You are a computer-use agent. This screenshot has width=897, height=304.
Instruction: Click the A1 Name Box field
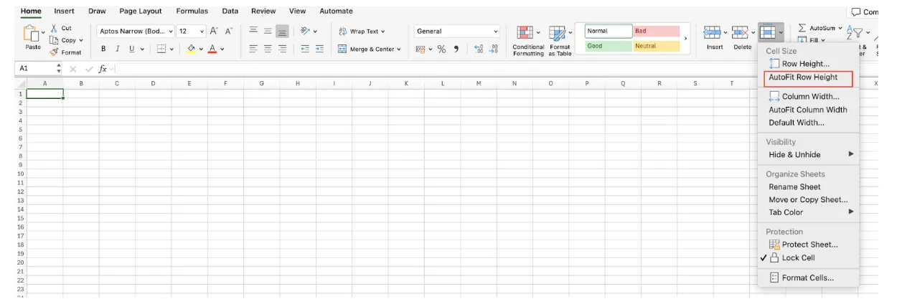[x=34, y=69]
